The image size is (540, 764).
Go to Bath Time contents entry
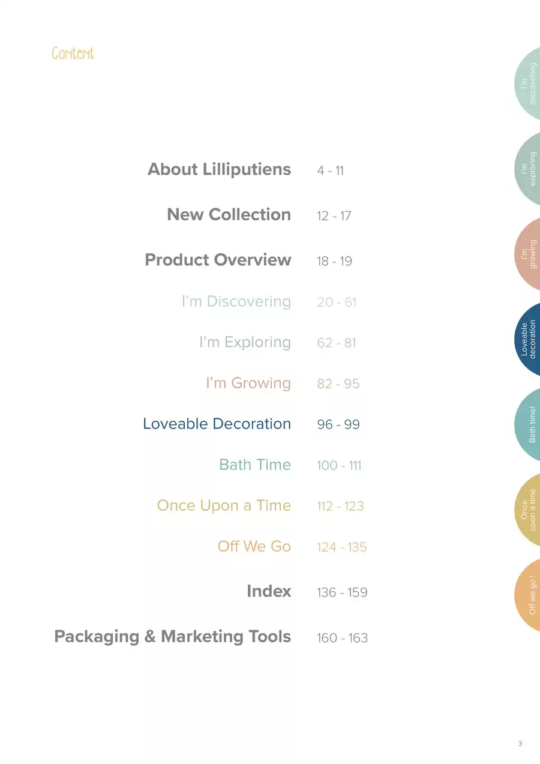click(x=255, y=465)
